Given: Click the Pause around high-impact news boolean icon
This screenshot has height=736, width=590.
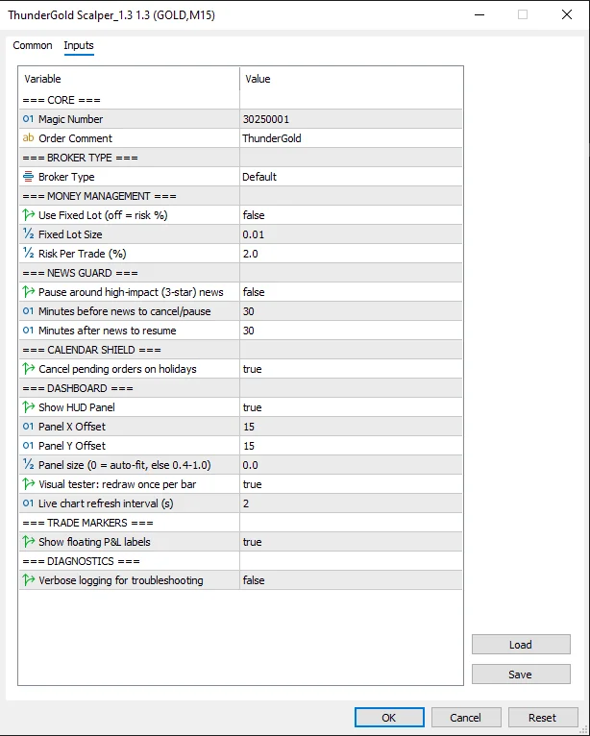Looking at the screenshot, I should coord(28,292).
